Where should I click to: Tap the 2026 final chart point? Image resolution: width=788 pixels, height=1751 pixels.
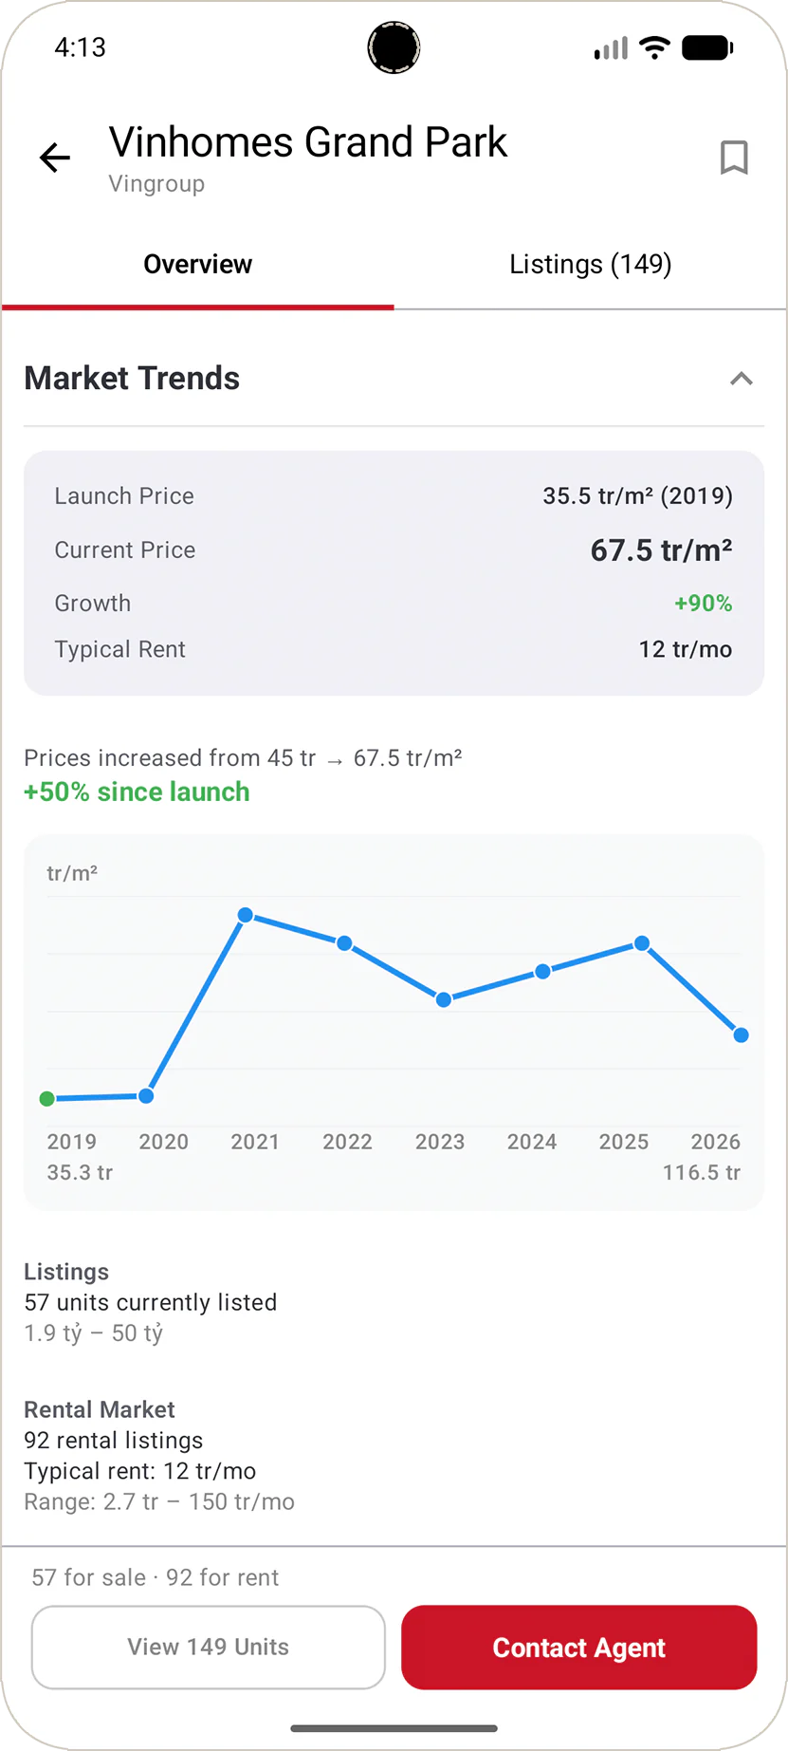point(741,1035)
